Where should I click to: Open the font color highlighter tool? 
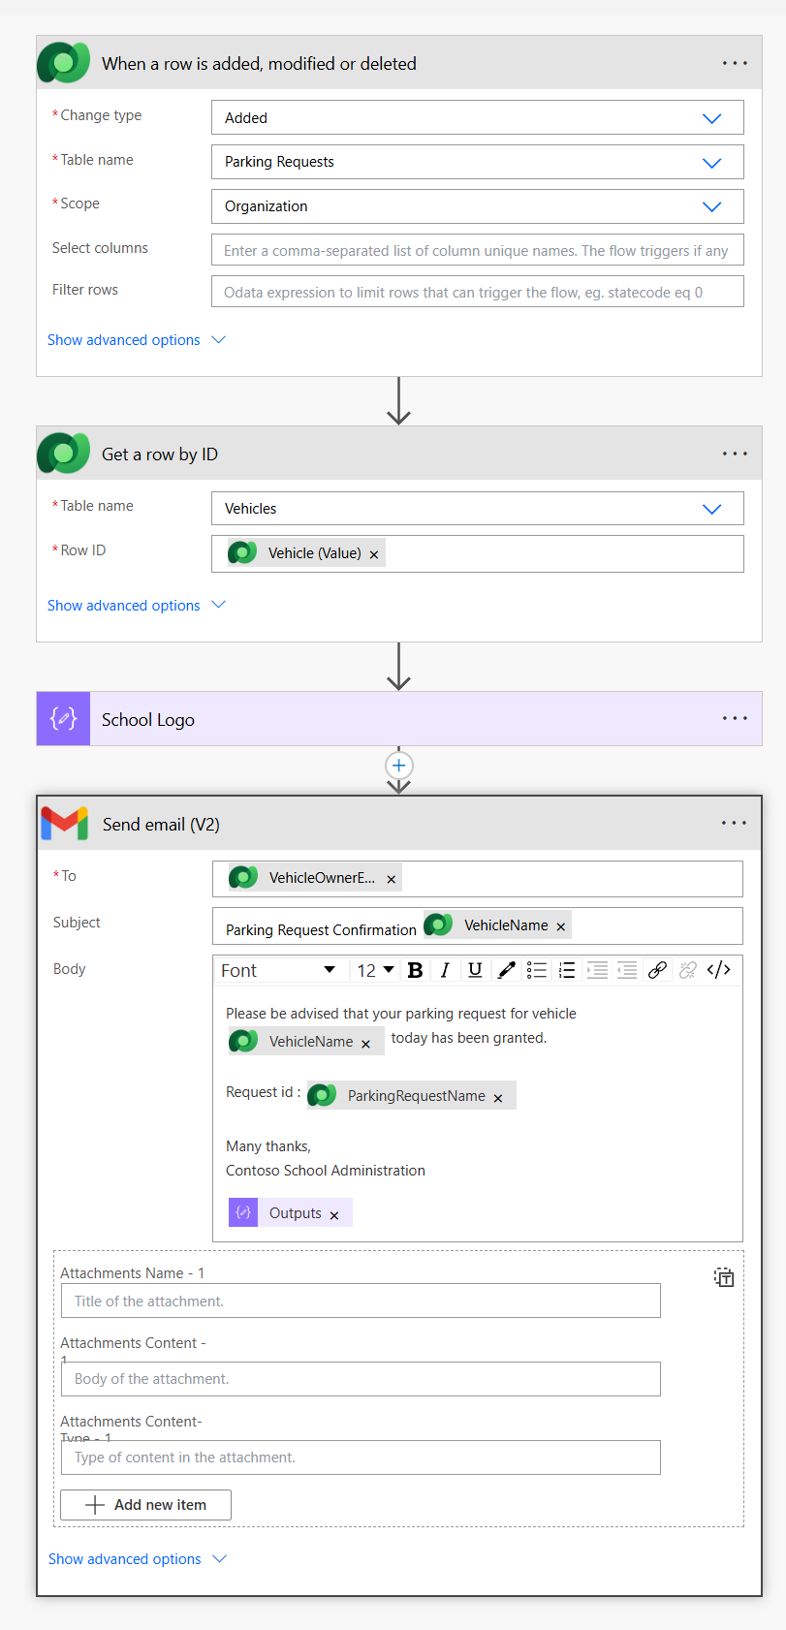(x=506, y=970)
